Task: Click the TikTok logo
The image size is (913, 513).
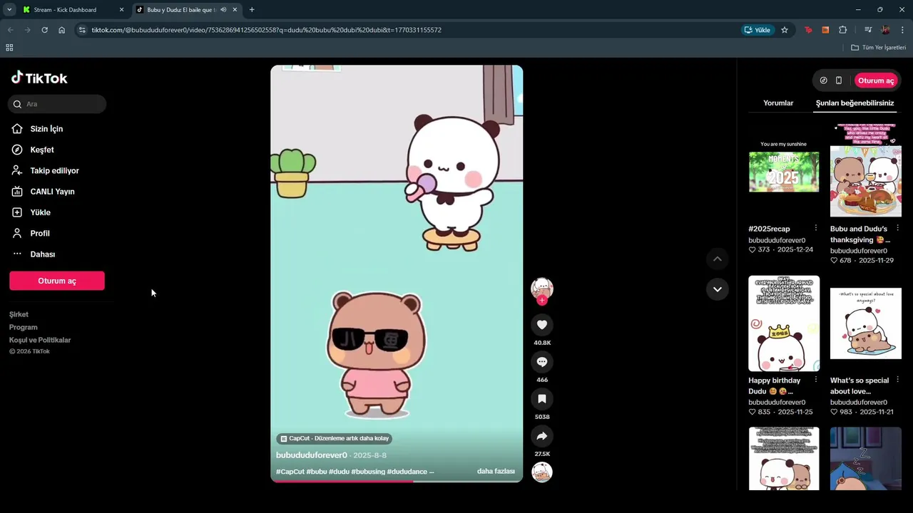Action: tap(39, 78)
